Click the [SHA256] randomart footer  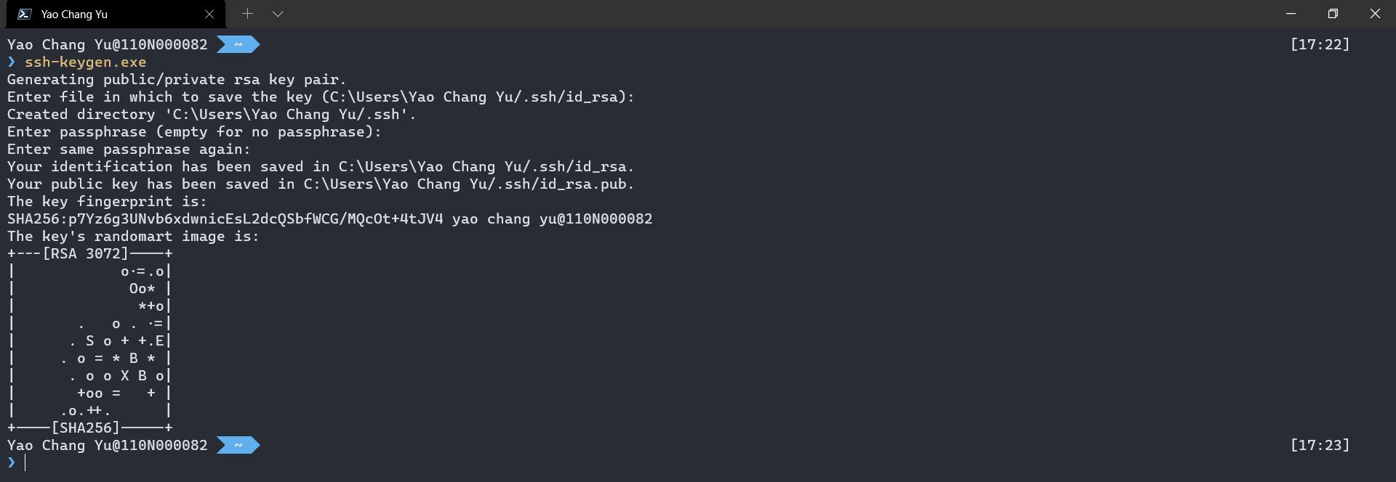coord(86,428)
